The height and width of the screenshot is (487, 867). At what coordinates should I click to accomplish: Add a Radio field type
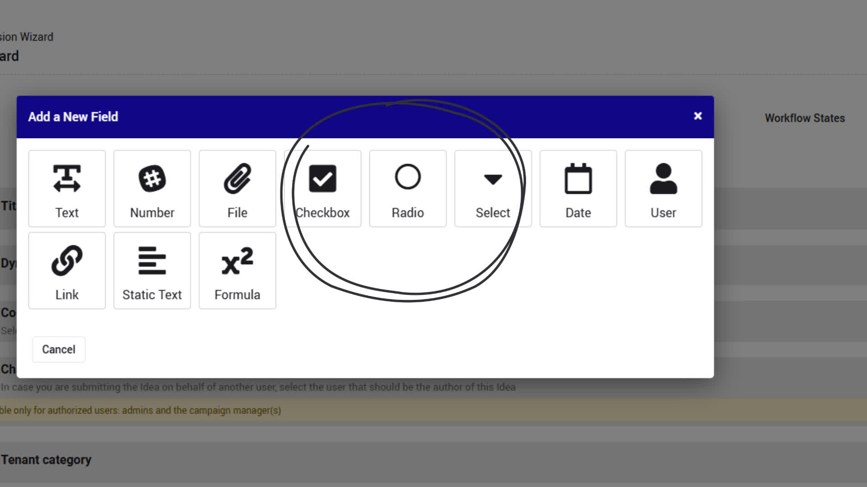[x=407, y=189]
